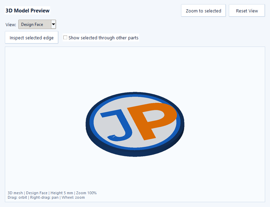Open the Design Face view dropdown
This screenshot has width=270, height=207.
[x=37, y=24]
